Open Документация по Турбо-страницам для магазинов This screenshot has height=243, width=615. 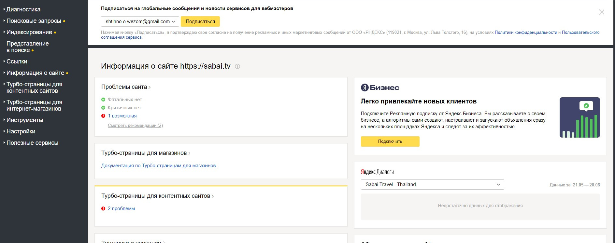tap(159, 166)
